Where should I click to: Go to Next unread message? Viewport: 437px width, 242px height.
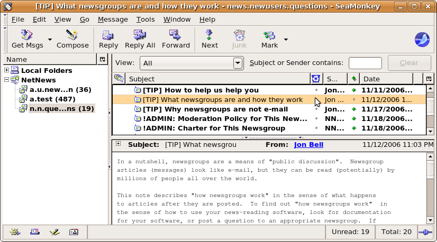tap(210, 35)
